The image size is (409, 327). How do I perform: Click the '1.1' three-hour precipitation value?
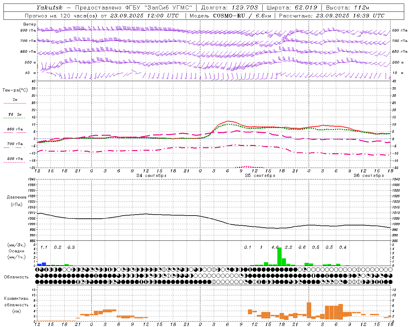point(44,247)
